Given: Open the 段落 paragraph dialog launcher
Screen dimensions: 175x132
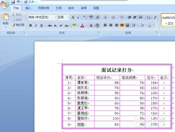Looking at the screenshot, I should pyautogui.click(x=156, y=32).
